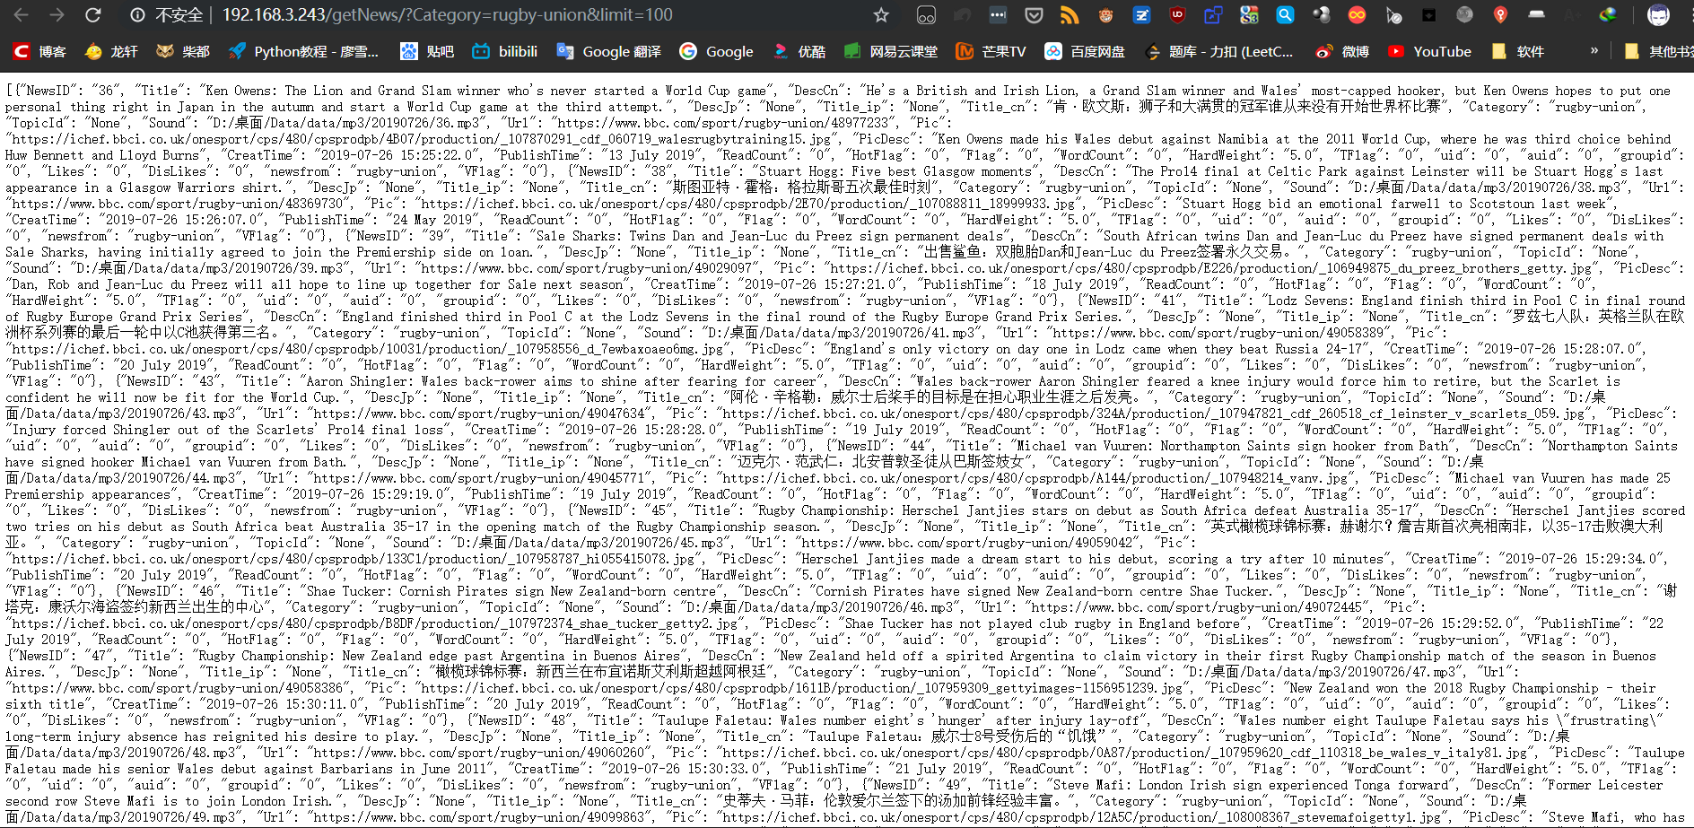Viewport: 1694px width, 828px height.
Task: Open the Google 翻译 bookmark
Action: (x=608, y=51)
